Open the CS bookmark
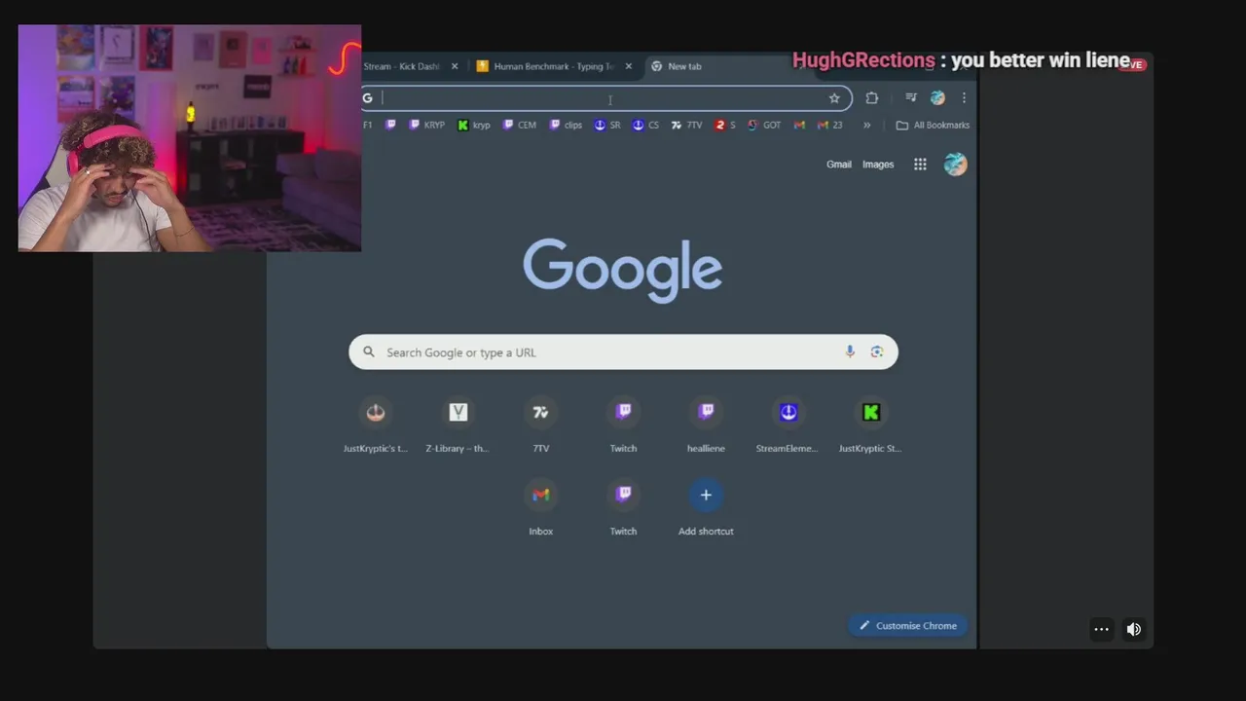 [645, 126]
